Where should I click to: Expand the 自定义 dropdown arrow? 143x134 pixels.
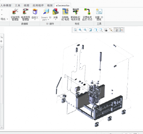(35, 20)
